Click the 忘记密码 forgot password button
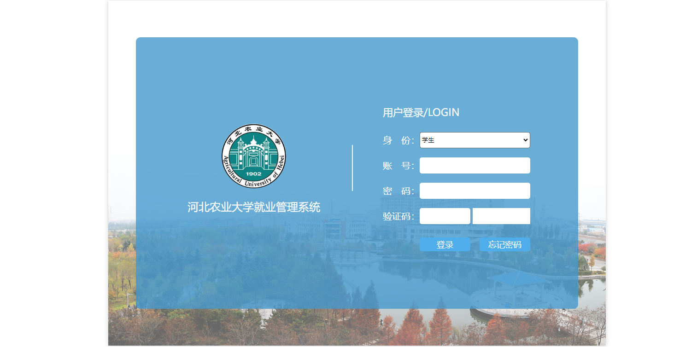697x347 pixels. tap(504, 245)
